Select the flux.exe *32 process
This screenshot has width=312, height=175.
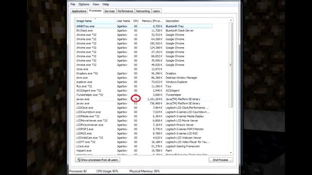143,87
